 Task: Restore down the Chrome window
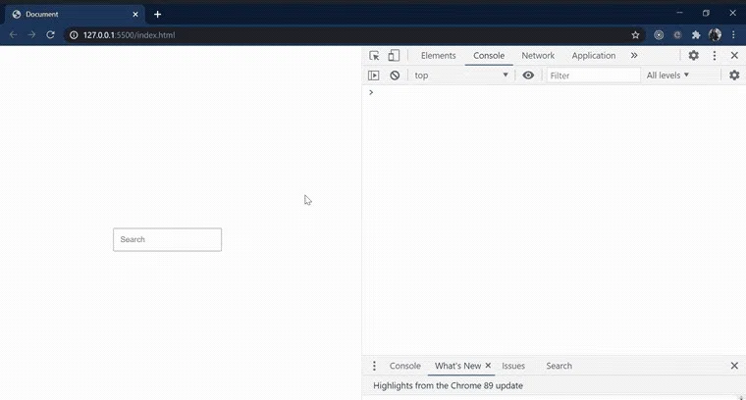706,13
